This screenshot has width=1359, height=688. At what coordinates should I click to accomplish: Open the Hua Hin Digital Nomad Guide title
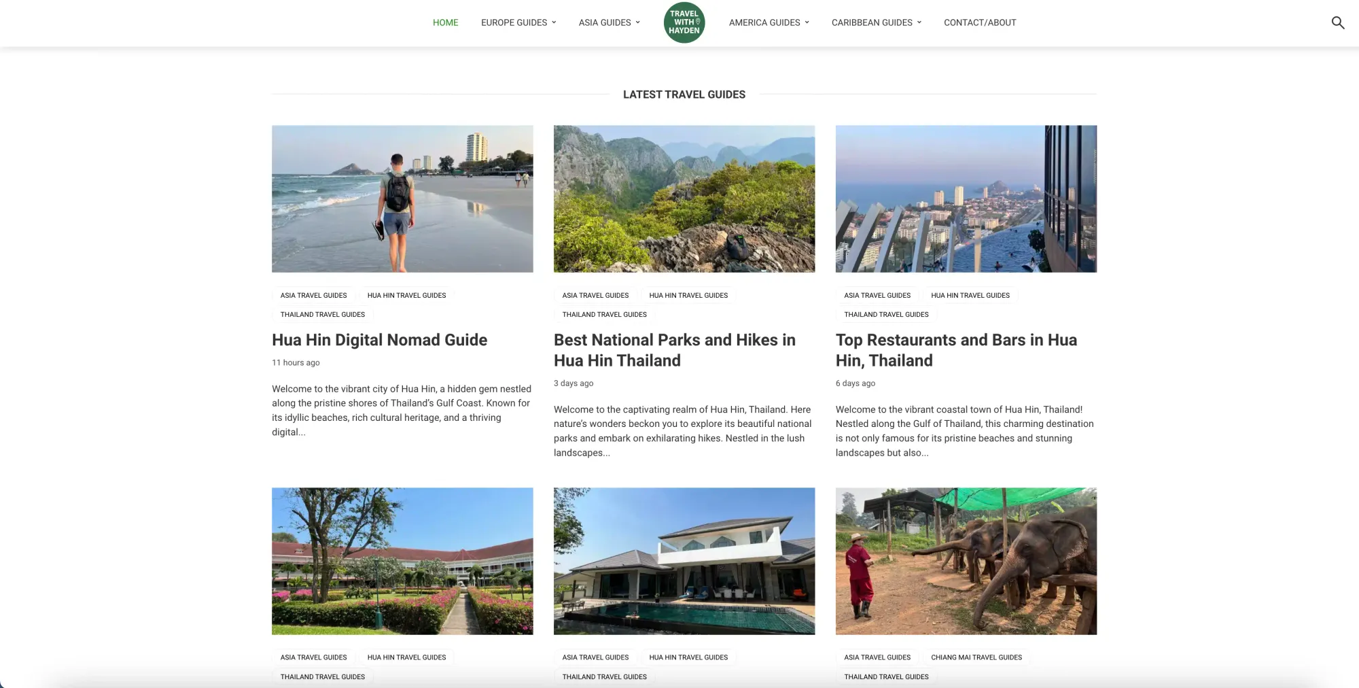coord(379,340)
